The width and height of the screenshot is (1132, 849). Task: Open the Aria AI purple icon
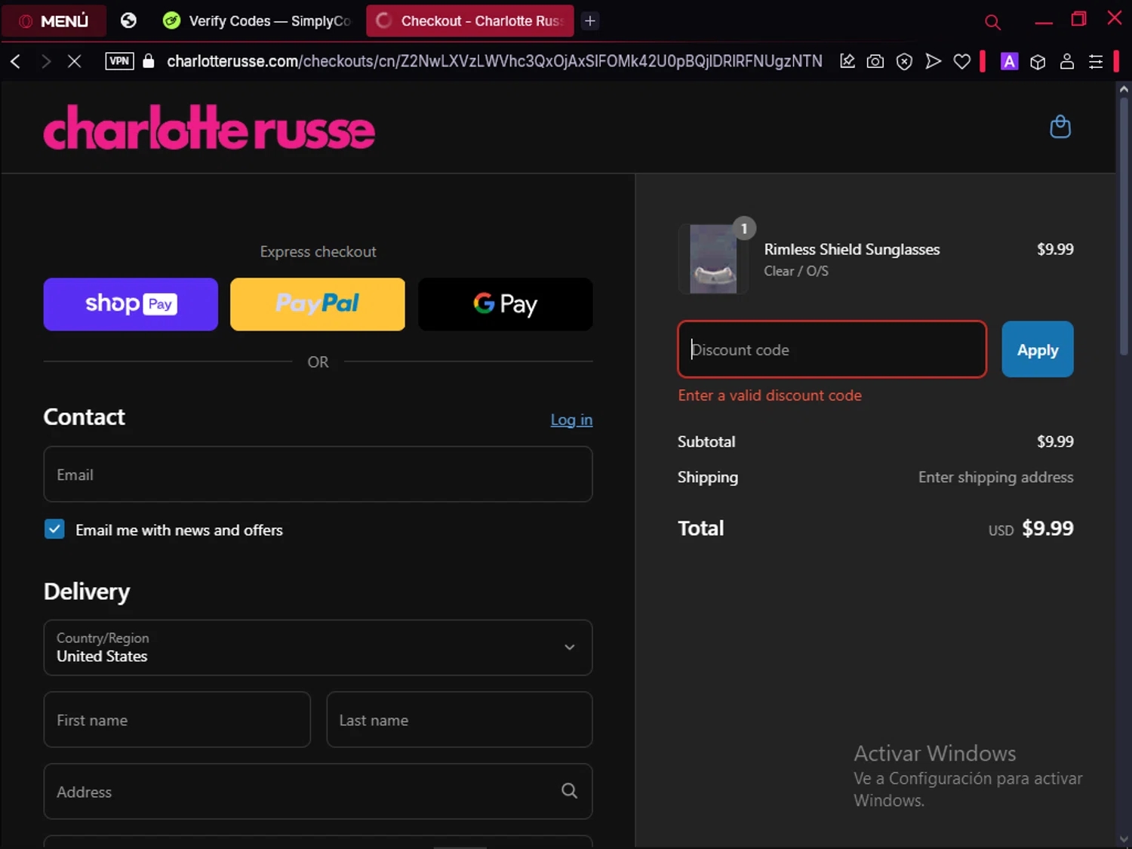click(1009, 61)
